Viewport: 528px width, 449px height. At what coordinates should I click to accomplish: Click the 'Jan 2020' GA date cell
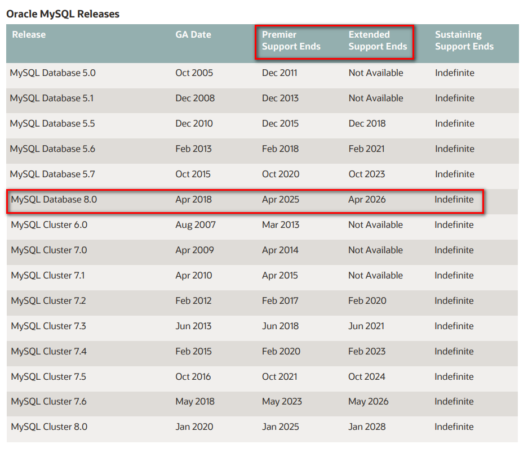pos(194,427)
